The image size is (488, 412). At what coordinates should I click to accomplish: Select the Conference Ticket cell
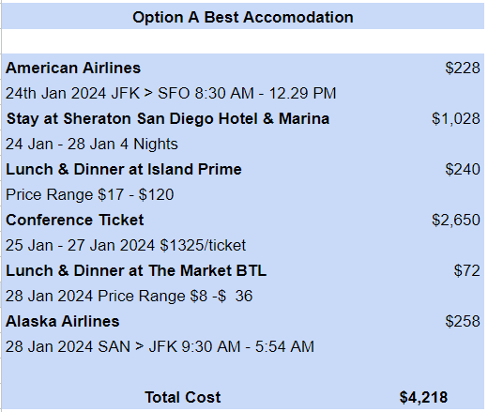(75, 220)
